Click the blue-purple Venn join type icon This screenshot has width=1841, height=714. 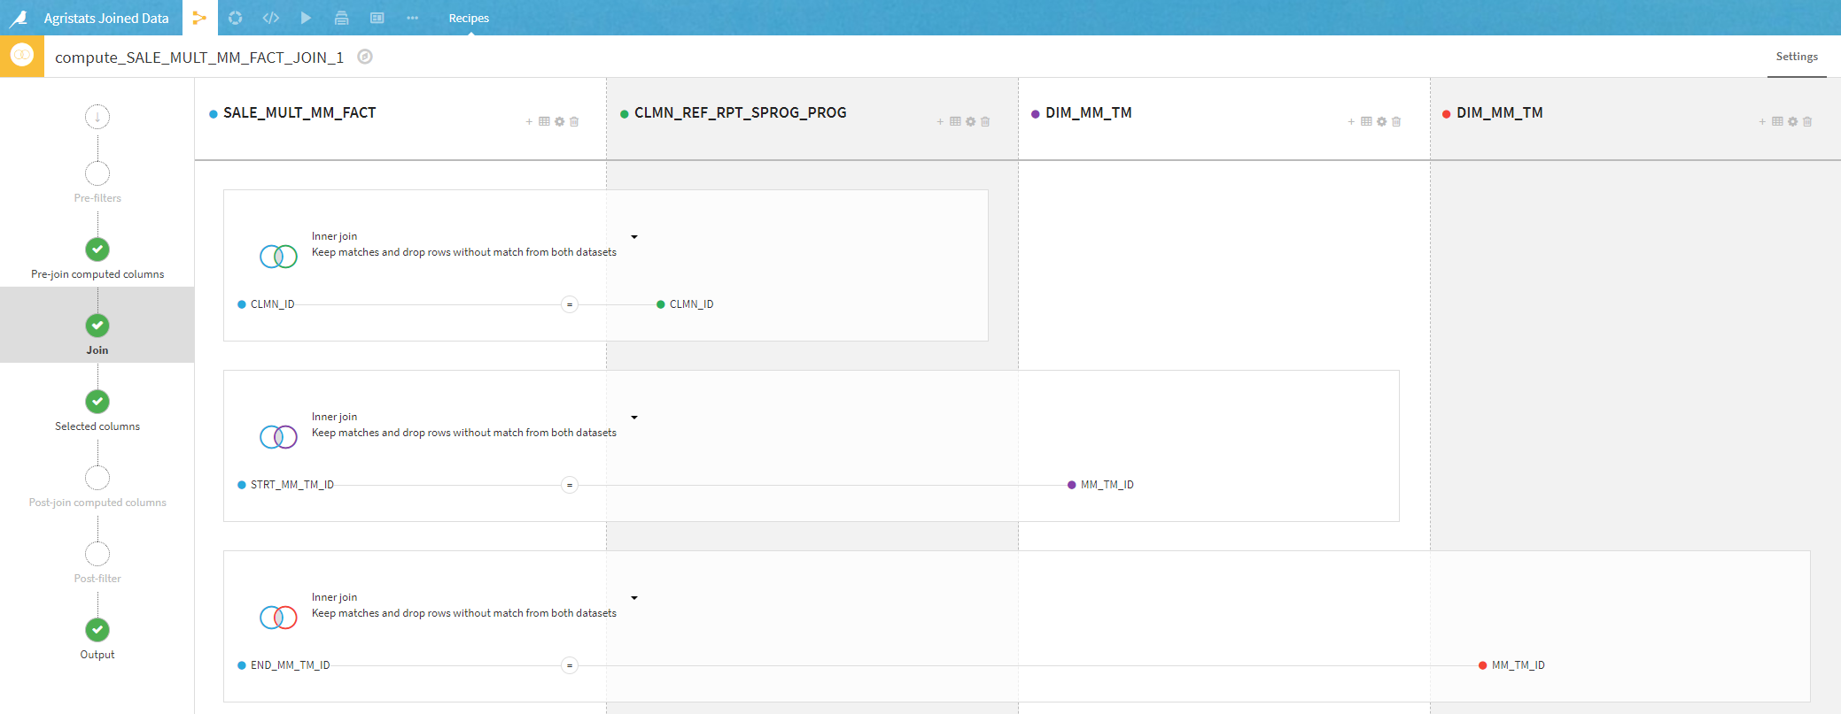click(x=278, y=437)
